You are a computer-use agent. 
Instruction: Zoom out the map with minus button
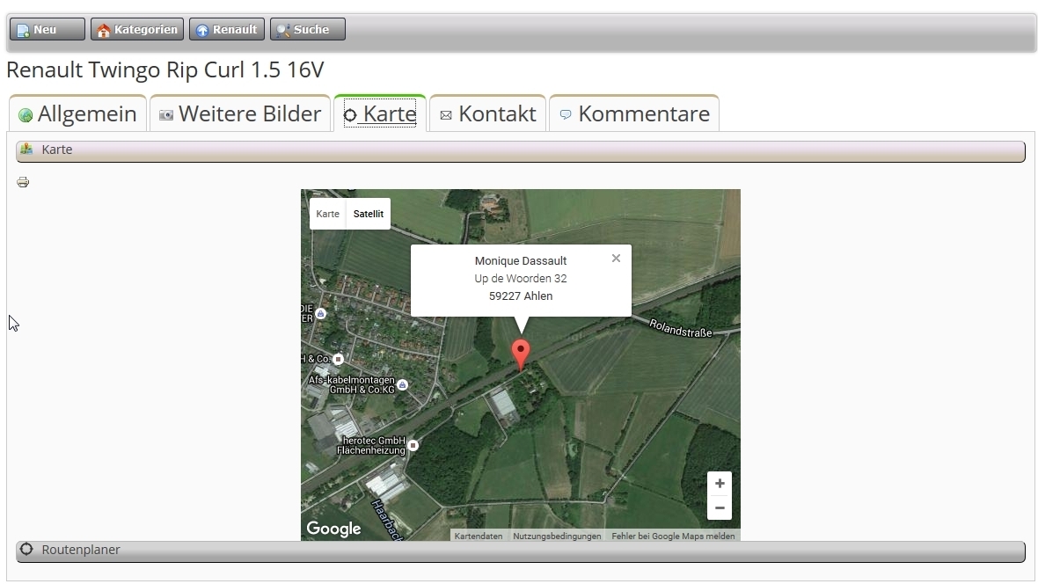point(720,507)
